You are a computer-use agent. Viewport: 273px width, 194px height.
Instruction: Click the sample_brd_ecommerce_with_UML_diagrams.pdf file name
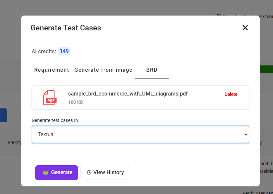(128, 94)
